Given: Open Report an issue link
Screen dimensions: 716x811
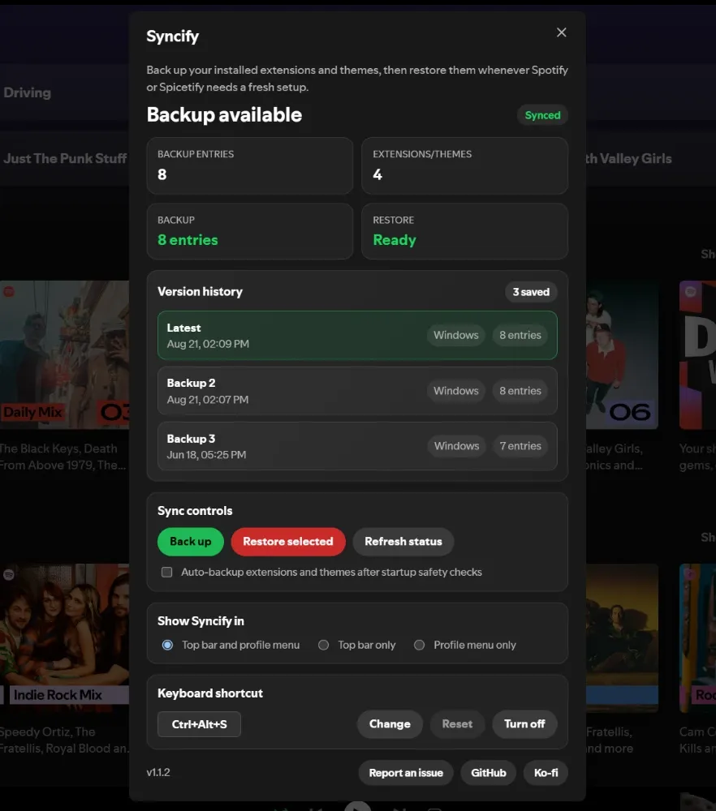Looking at the screenshot, I should pyautogui.click(x=406, y=773).
